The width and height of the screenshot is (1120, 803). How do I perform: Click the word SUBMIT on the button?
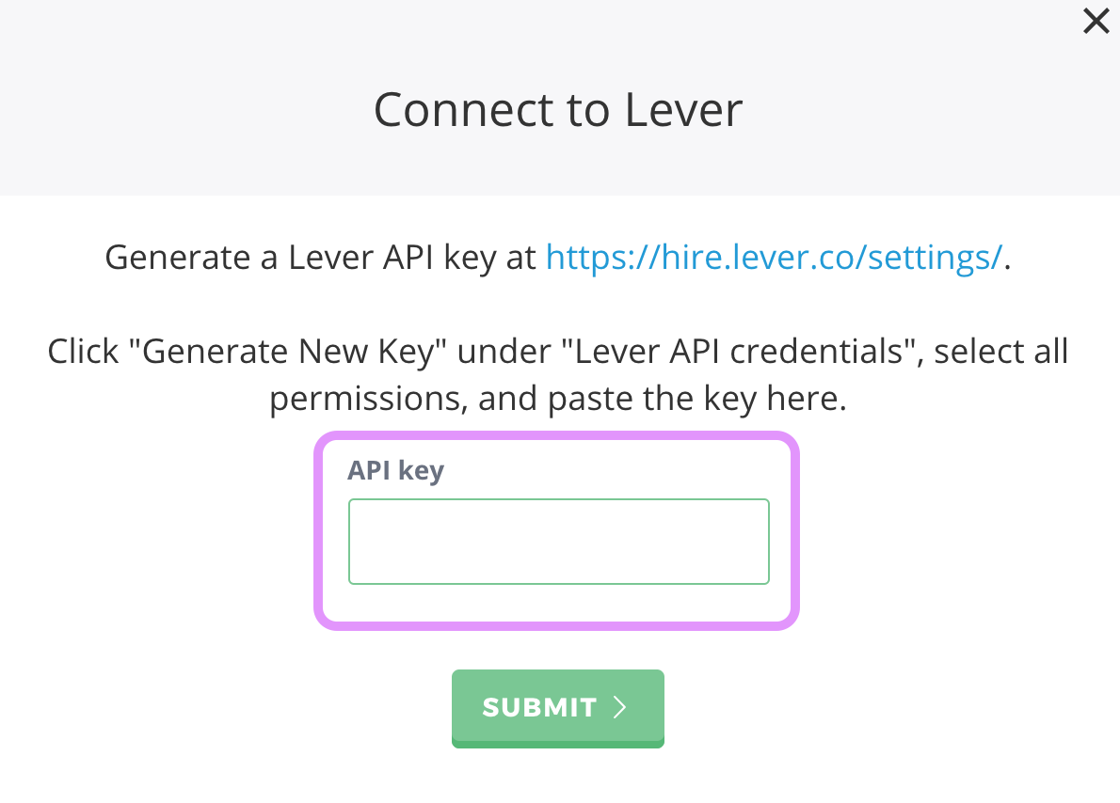click(539, 707)
